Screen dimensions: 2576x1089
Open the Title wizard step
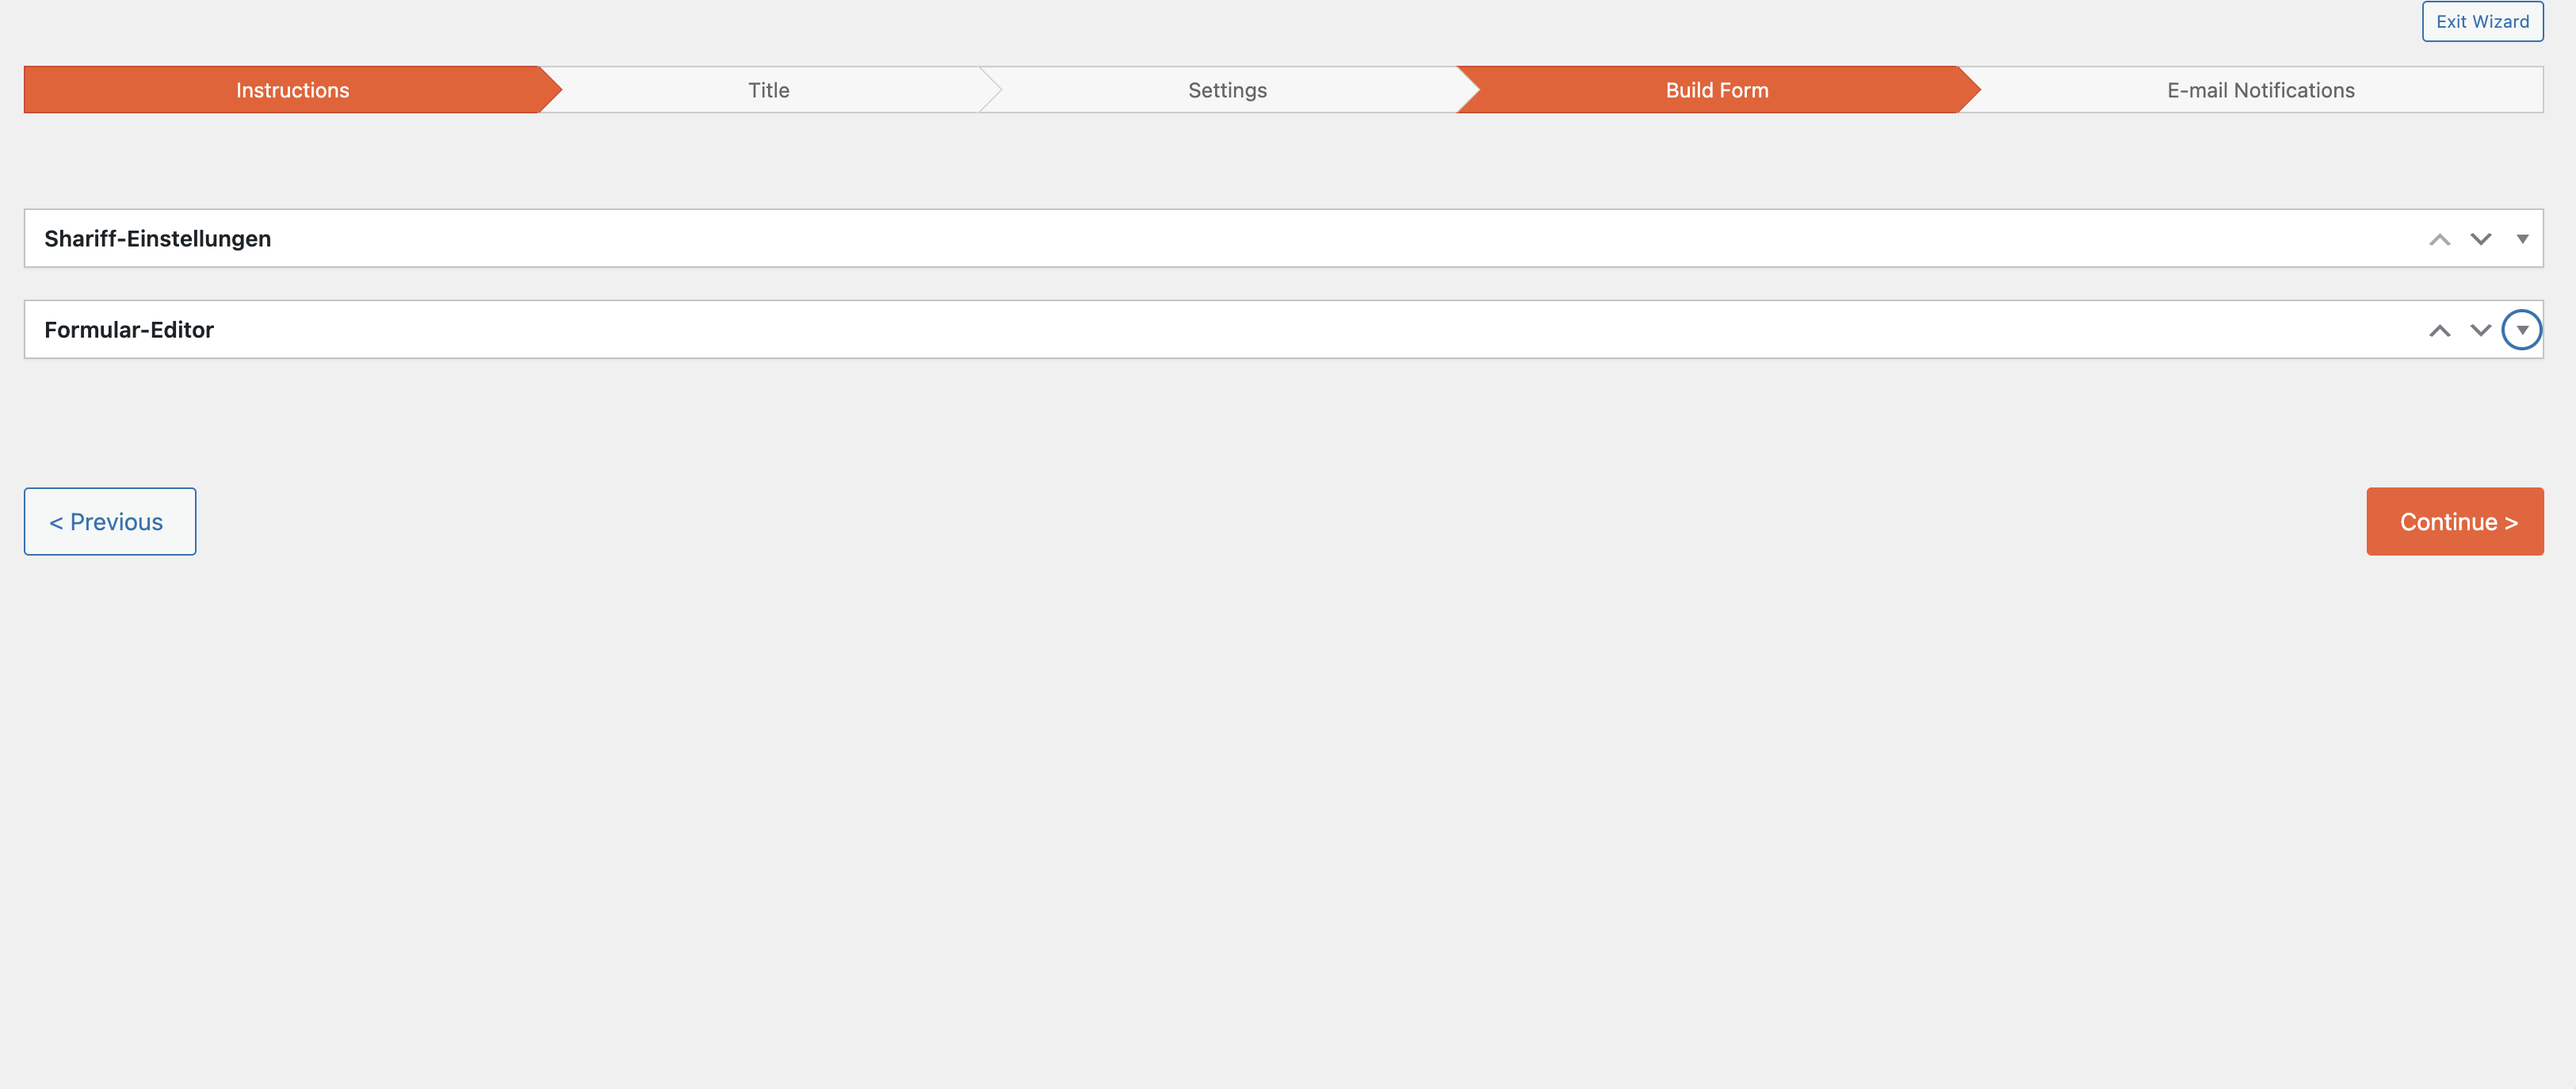(768, 90)
